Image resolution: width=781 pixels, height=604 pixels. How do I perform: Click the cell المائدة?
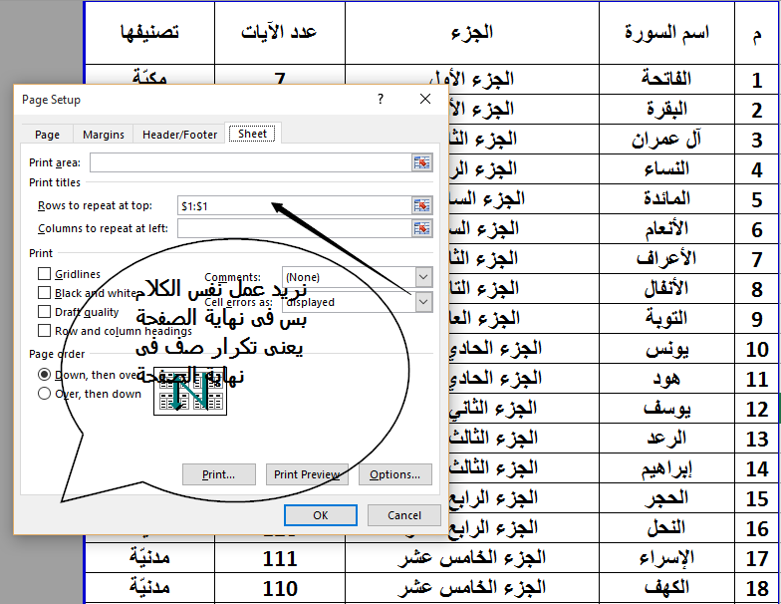click(667, 199)
